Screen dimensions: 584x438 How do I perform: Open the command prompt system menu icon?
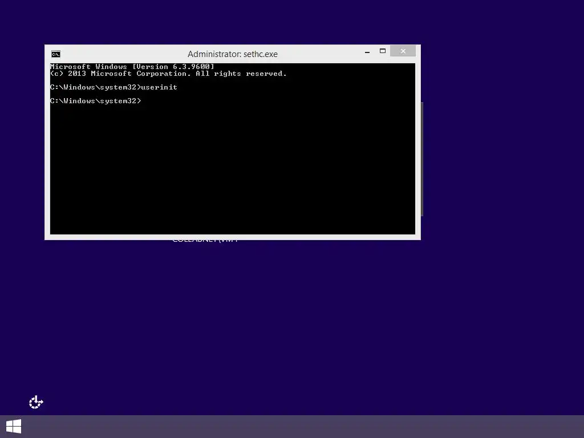56,54
